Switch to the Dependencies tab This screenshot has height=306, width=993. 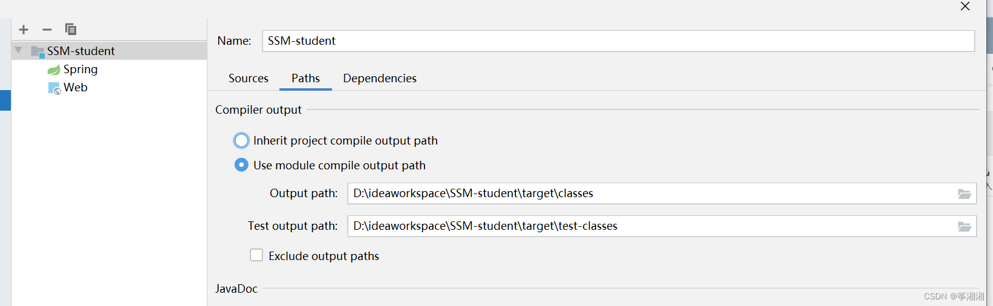point(379,79)
